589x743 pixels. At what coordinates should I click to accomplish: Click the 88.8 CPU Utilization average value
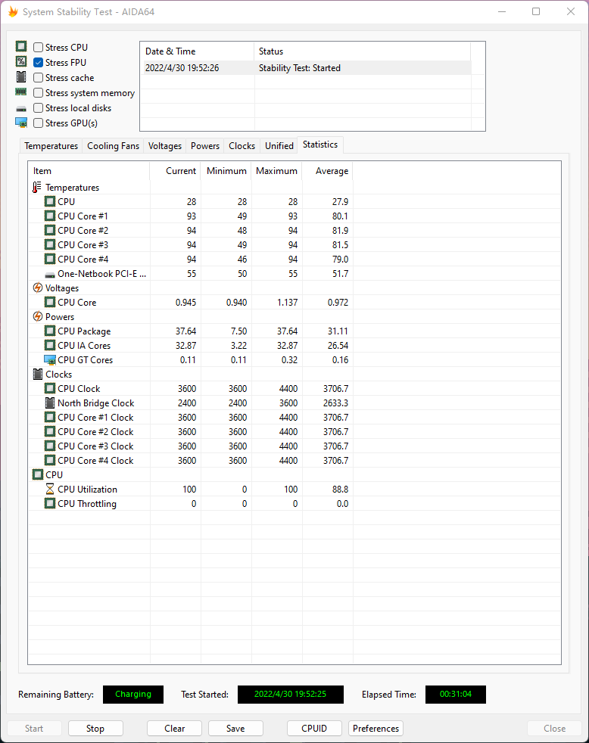pyautogui.click(x=340, y=489)
